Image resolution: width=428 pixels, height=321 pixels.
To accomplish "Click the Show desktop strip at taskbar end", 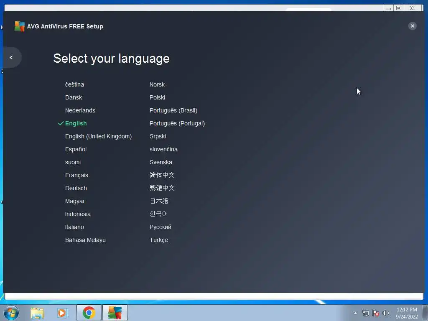I will click(425, 313).
